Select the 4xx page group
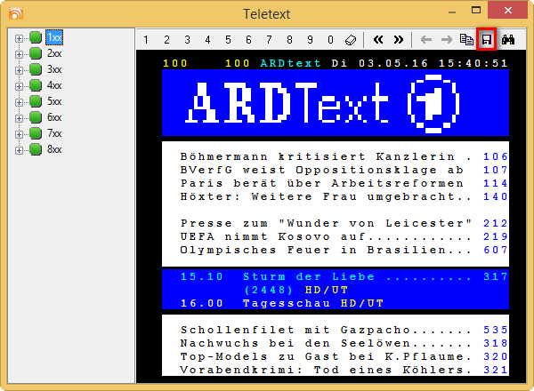This screenshot has width=534, height=391. click(x=54, y=85)
